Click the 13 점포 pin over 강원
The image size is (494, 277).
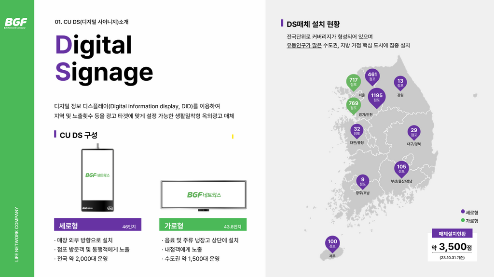[400, 83]
